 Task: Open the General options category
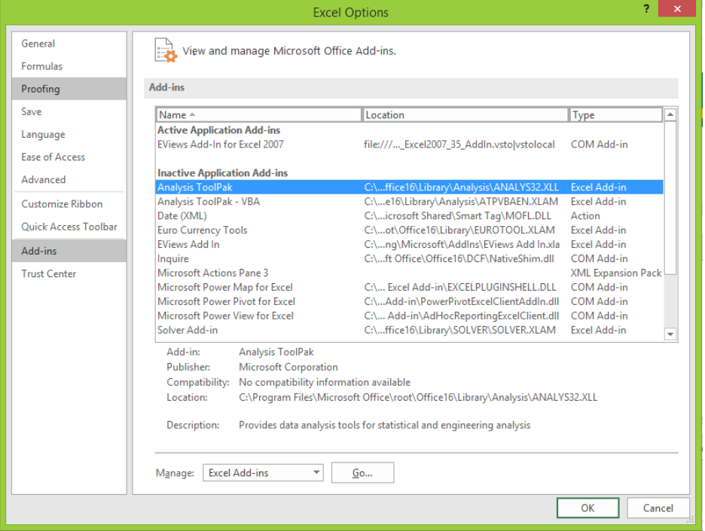tap(69, 44)
